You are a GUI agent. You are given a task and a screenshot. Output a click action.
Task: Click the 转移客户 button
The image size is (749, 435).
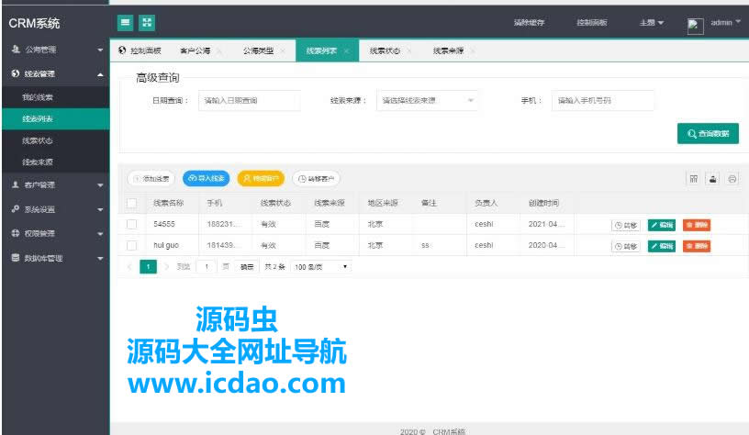[x=316, y=179]
